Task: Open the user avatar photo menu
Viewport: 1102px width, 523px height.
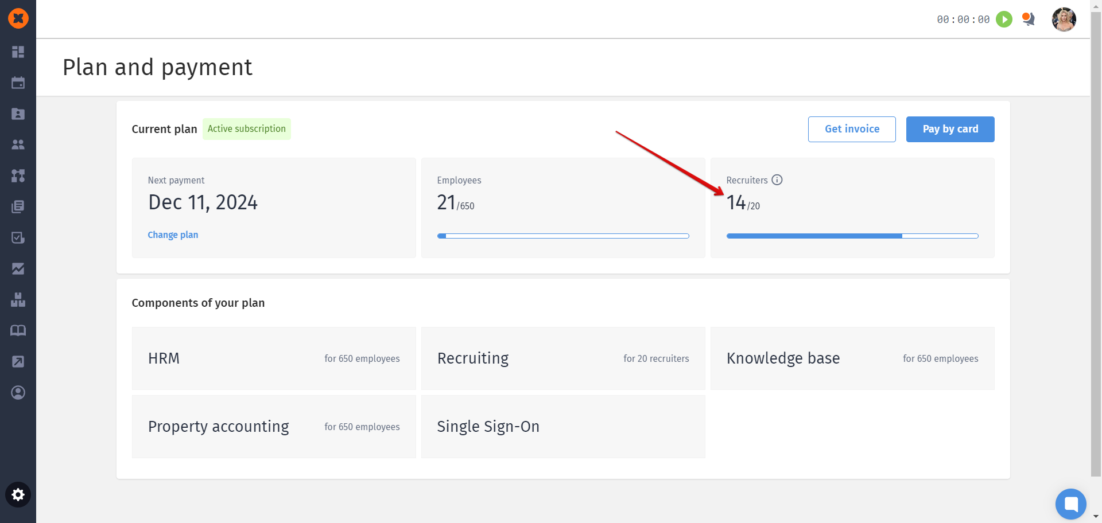Action: click(x=1064, y=19)
